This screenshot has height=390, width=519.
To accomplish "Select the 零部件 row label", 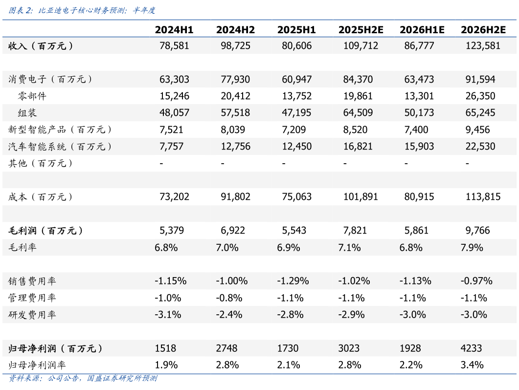I will pyautogui.click(x=32, y=96).
